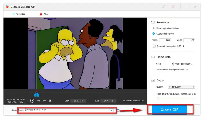203x118 pixels.
Task: Play the video preview
Action: click(32, 101)
